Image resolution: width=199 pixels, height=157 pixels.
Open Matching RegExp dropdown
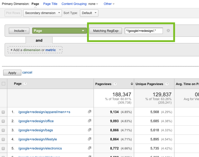tap(106, 31)
